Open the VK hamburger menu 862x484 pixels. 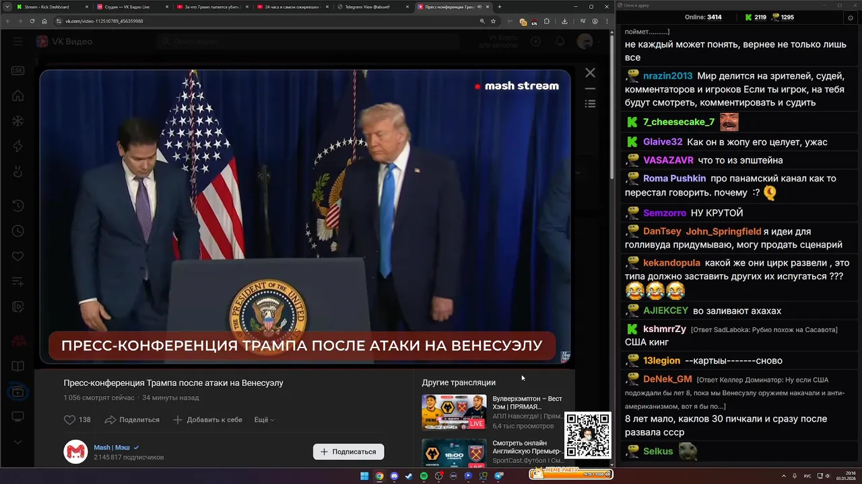(x=18, y=42)
